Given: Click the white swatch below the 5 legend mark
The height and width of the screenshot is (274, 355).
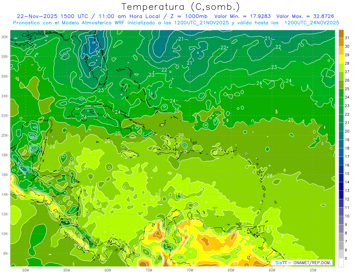Looking at the screenshot, I should coord(341,263).
